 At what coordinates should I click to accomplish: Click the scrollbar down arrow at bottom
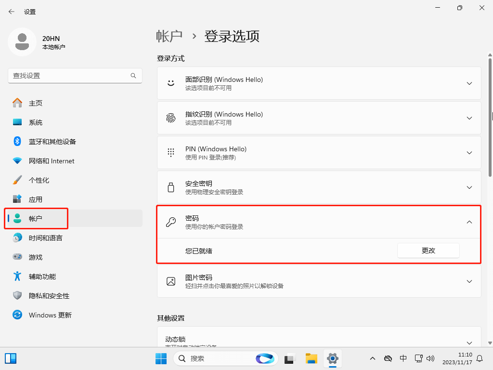pos(490,343)
